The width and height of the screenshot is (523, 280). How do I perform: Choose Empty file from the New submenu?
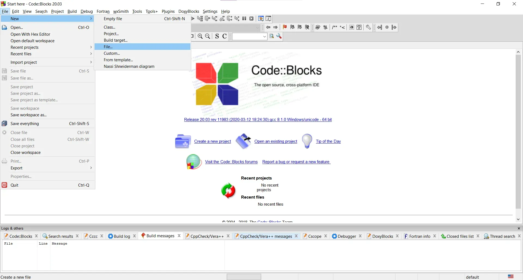tap(142, 19)
